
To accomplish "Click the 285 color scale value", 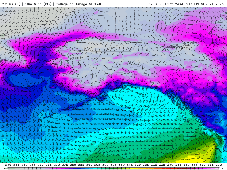I will [x=81, y=165].
